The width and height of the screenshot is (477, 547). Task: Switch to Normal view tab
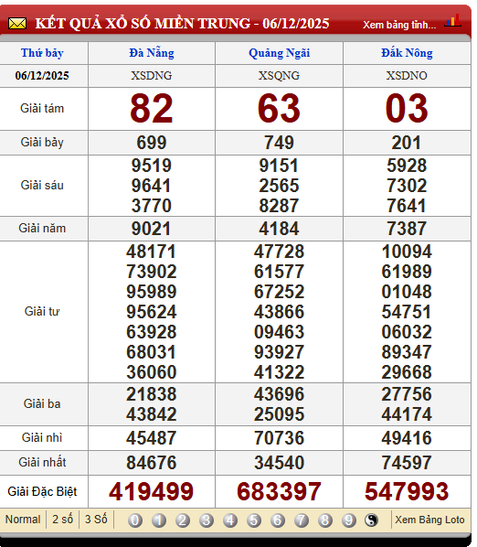[x=23, y=520]
